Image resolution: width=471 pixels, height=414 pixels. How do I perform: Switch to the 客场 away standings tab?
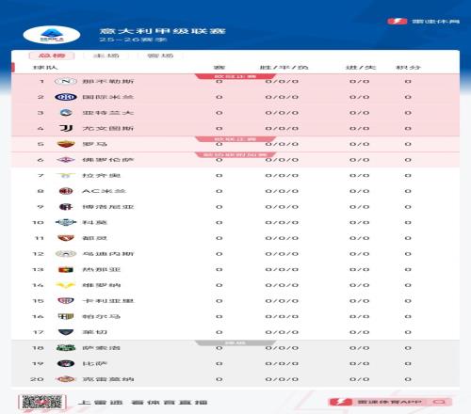[x=160, y=56]
